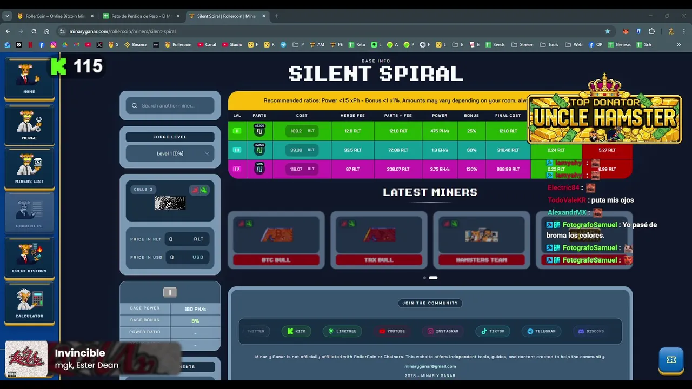Select second Latest Miners carousel dot
Screen dimensions: 692x389
(x=433, y=278)
